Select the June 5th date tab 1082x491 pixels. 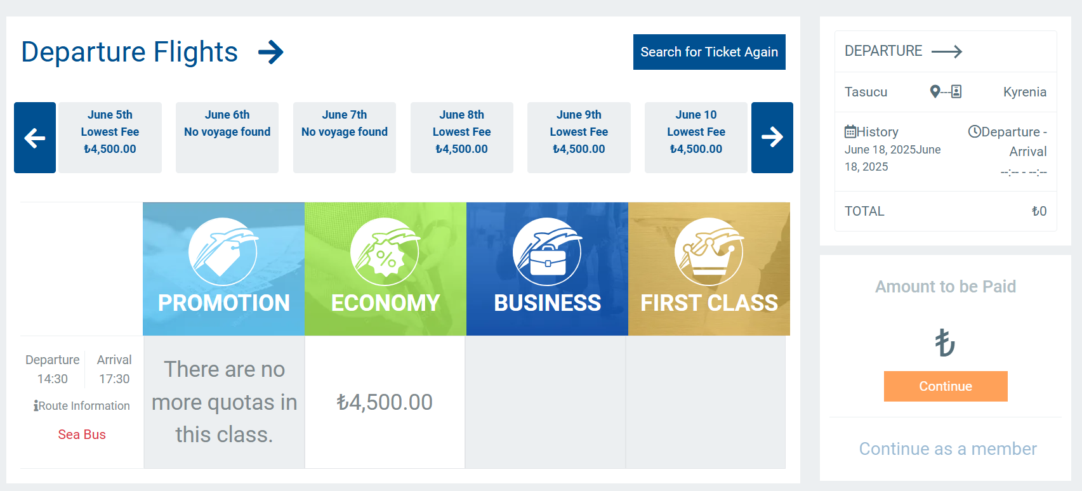coord(110,138)
